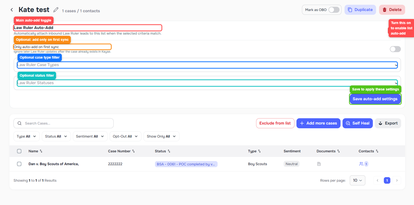Go to previous page arrow
Screen dimensions: 414x205
[x=378, y=181]
